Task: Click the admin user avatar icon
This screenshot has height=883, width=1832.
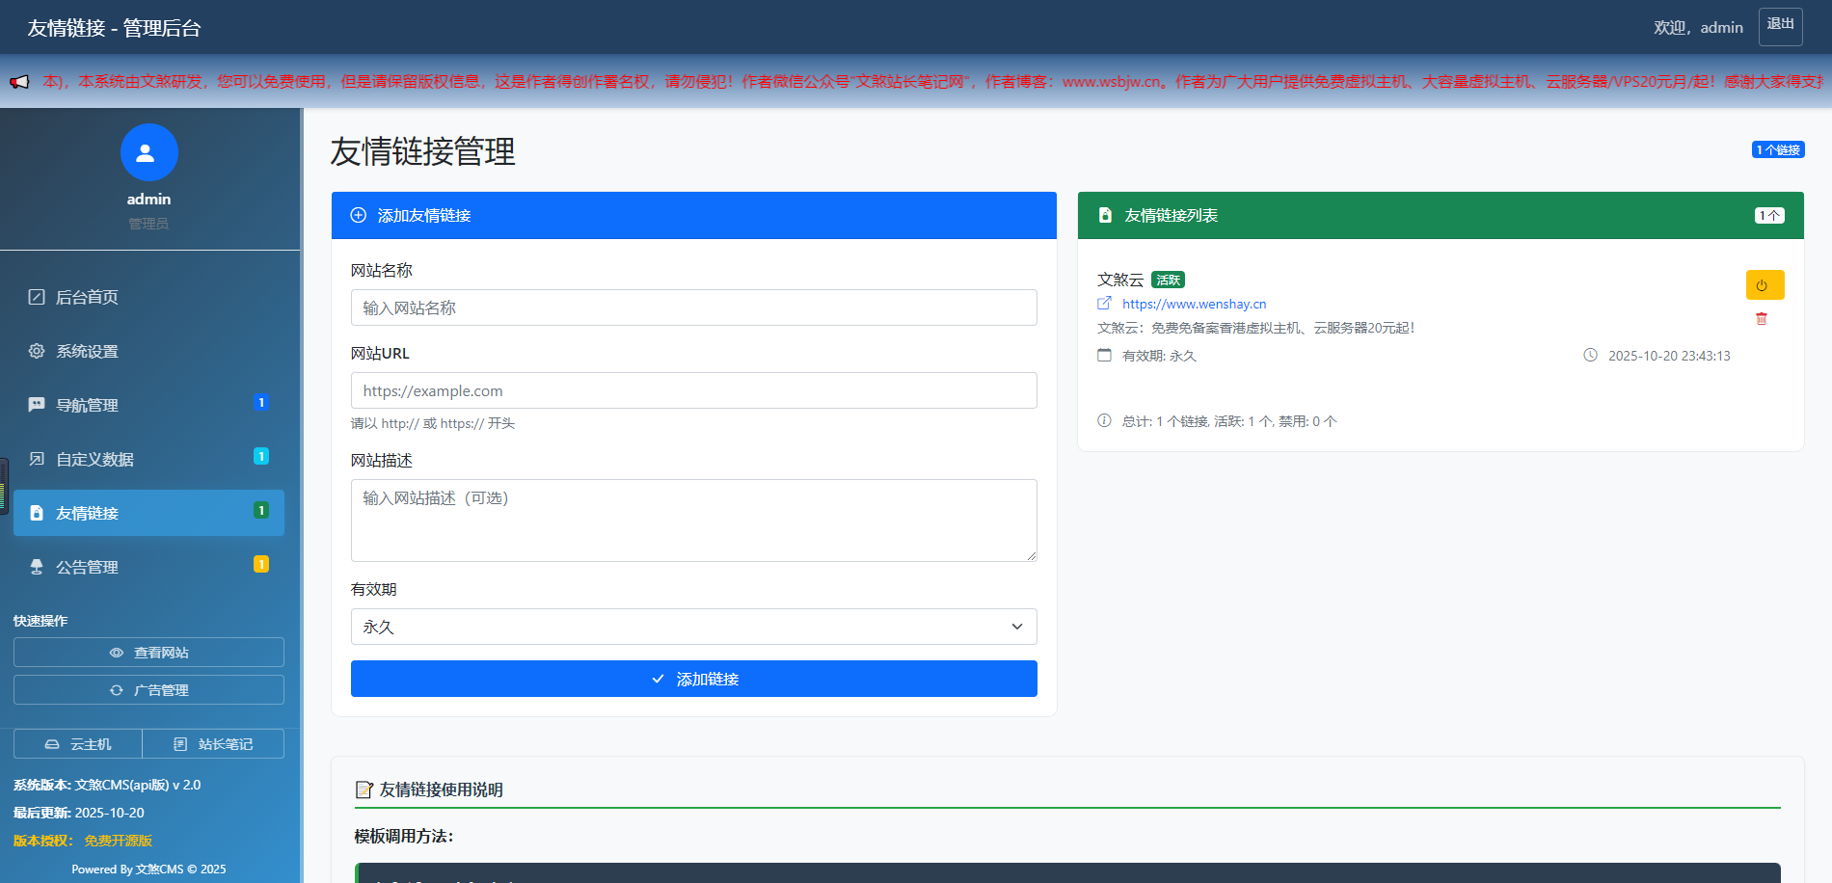Action: [148, 152]
